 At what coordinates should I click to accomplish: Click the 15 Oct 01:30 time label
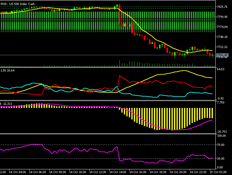(x=218, y=172)
